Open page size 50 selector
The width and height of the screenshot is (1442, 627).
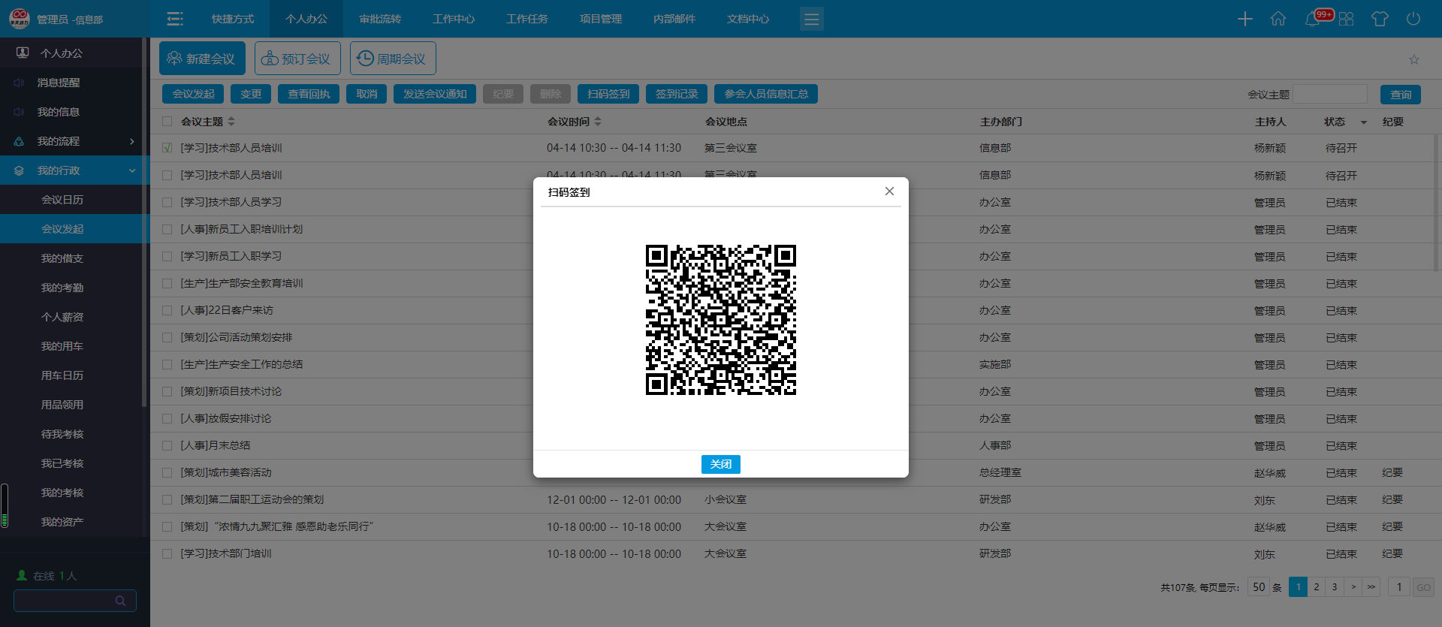coord(1259,587)
